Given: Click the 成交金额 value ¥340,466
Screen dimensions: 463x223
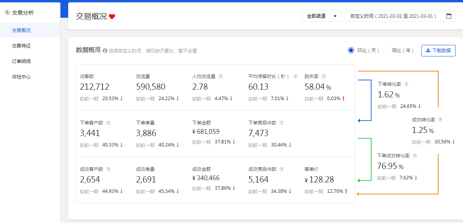Looking at the screenshot, I should tap(206, 178).
